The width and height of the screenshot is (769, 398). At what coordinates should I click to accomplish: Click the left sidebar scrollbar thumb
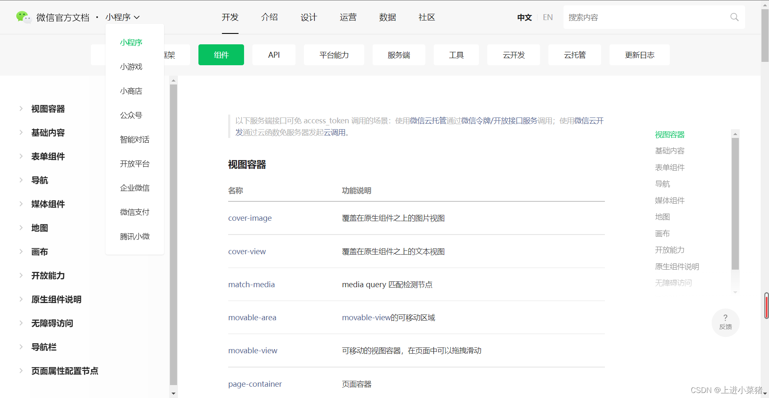(x=173, y=234)
